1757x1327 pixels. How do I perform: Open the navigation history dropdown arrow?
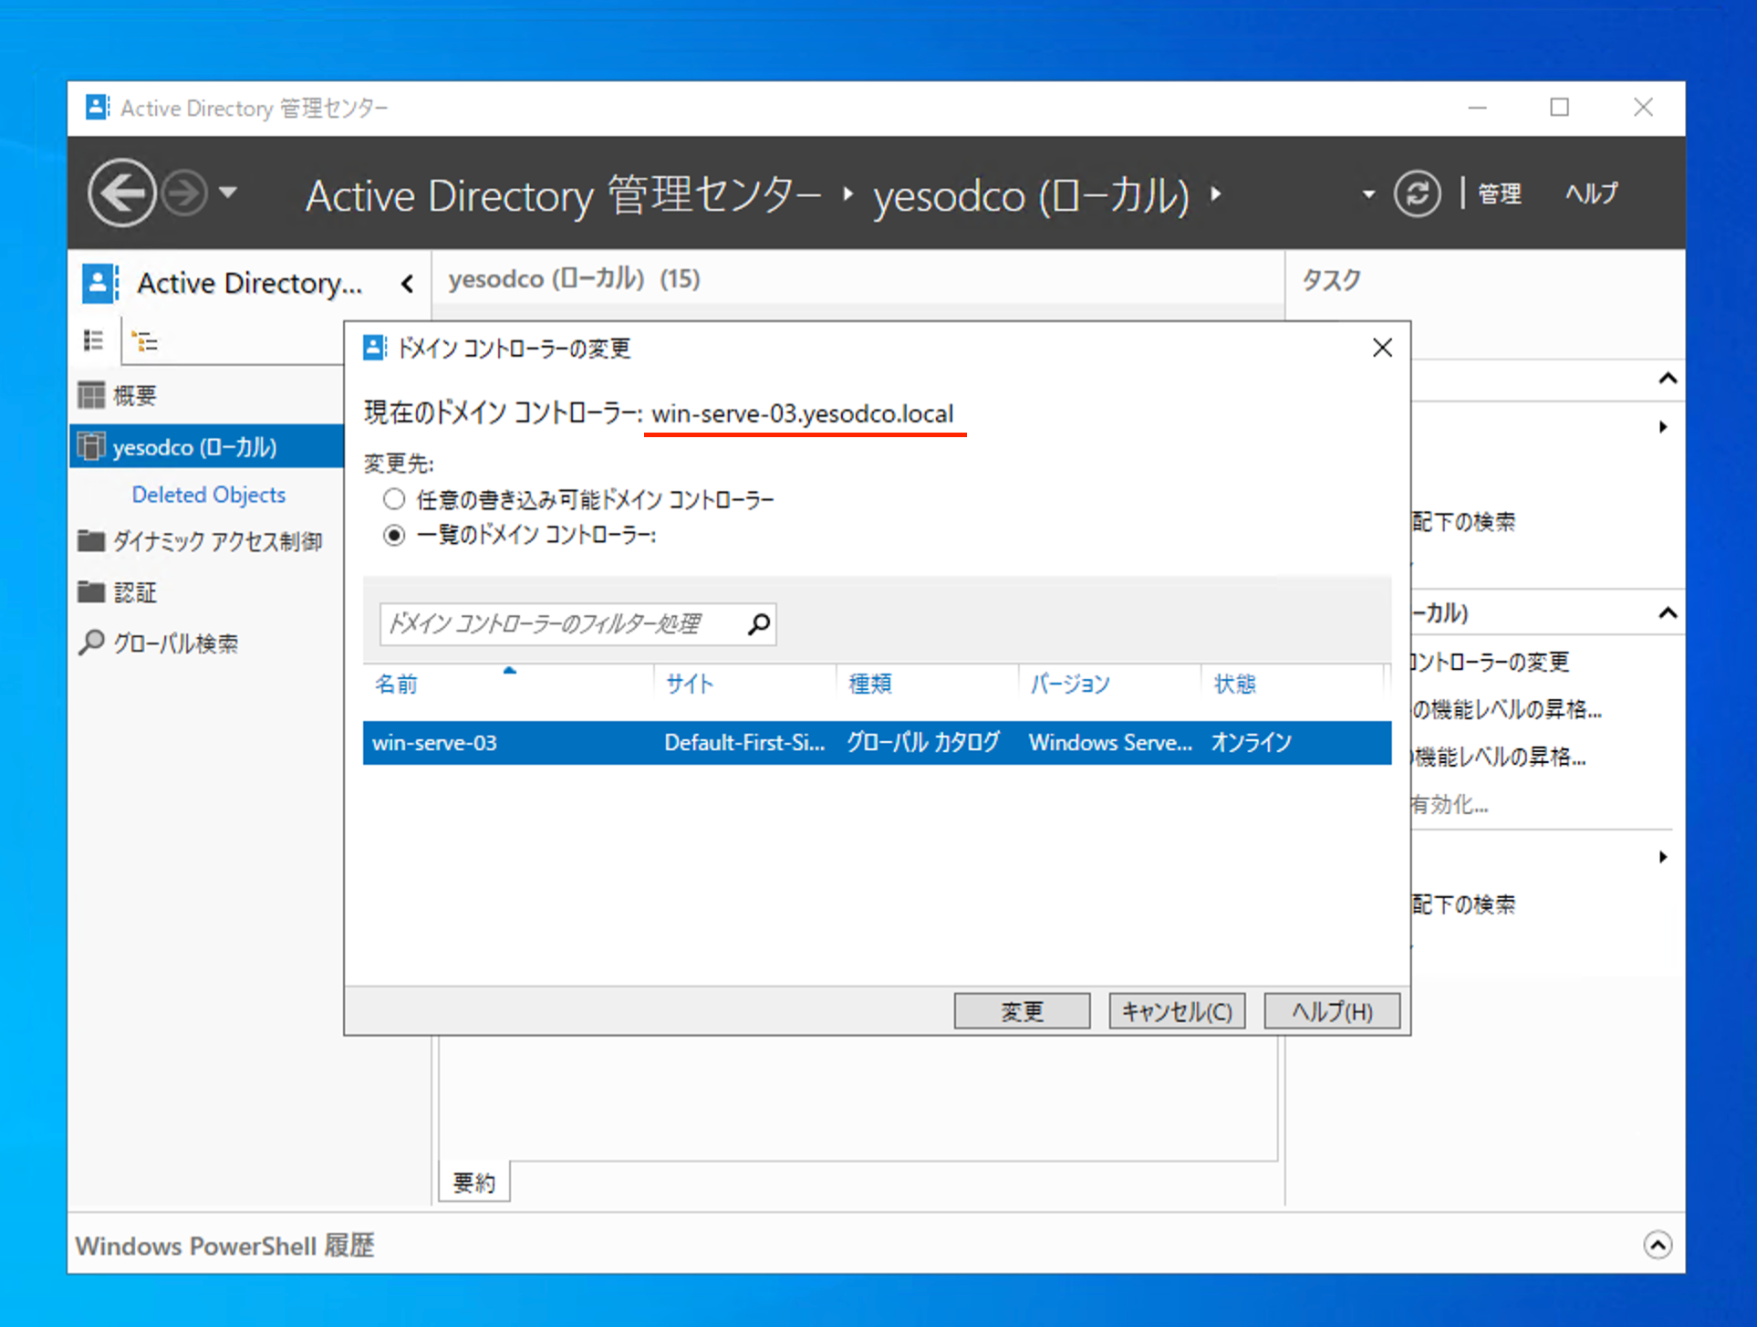click(228, 193)
